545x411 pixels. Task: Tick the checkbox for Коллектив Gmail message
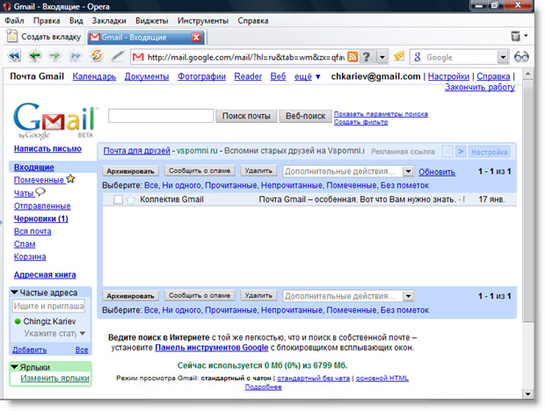pyautogui.click(x=118, y=199)
